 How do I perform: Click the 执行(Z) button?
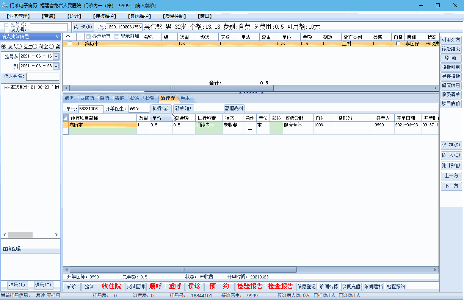coord(161,109)
